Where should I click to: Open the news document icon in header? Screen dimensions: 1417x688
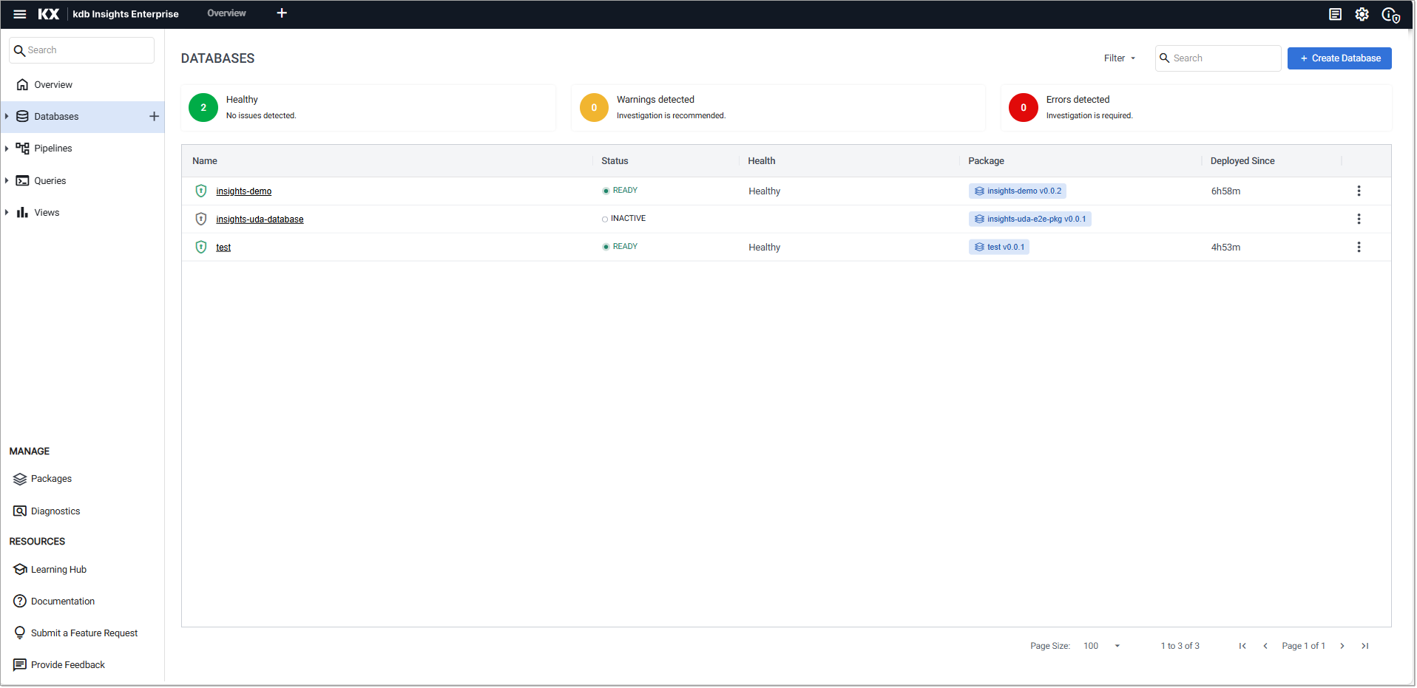(1335, 14)
